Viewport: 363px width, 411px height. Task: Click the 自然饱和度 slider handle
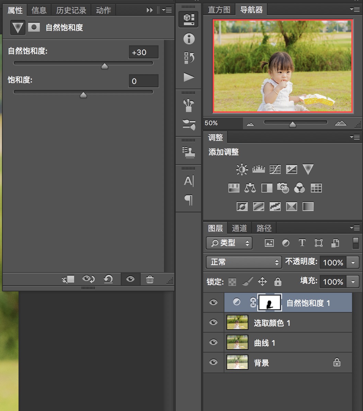[x=105, y=66]
